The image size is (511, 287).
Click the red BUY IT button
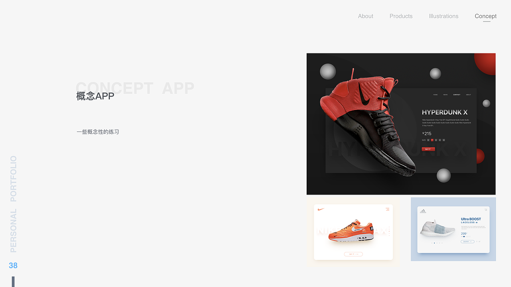[x=428, y=149]
